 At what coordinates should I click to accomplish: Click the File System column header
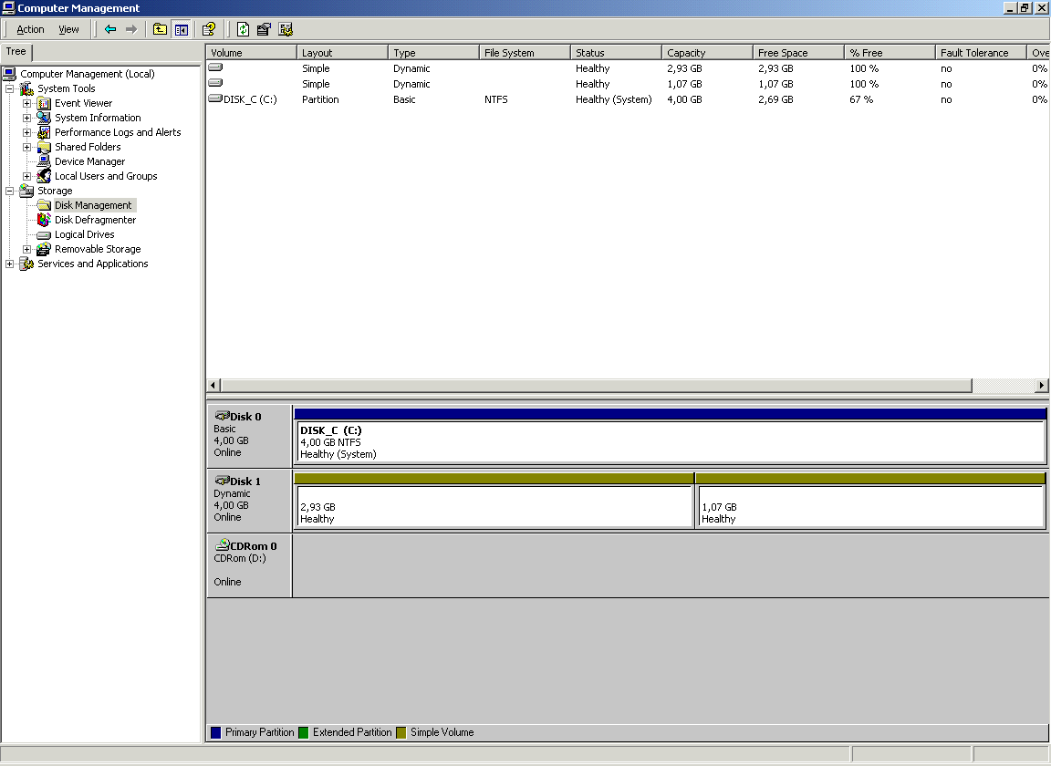coord(525,53)
